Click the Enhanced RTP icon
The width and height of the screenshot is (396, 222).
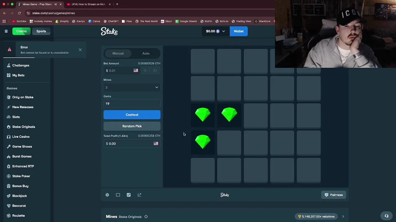[x=9, y=166]
